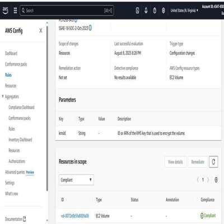
Task: Open Conformance packs in sidebar
Action: (16, 64)
